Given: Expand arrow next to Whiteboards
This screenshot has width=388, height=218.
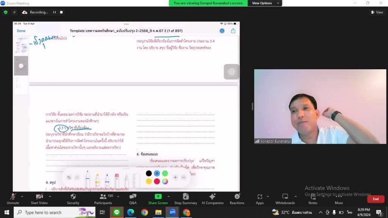Looking at the screenshot, I should (x=296, y=196).
